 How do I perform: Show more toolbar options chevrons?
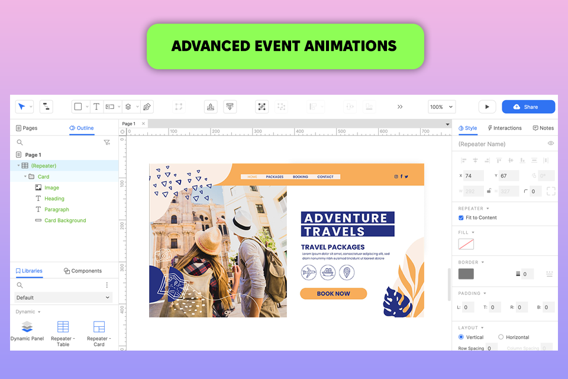pyautogui.click(x=400, y=107)
